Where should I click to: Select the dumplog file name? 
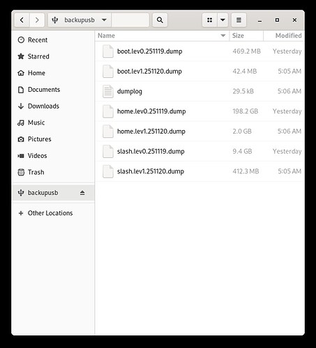130,91
